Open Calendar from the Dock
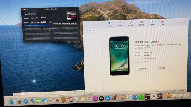Viewport: 191px width, 107px height. [x=70, y=100]
